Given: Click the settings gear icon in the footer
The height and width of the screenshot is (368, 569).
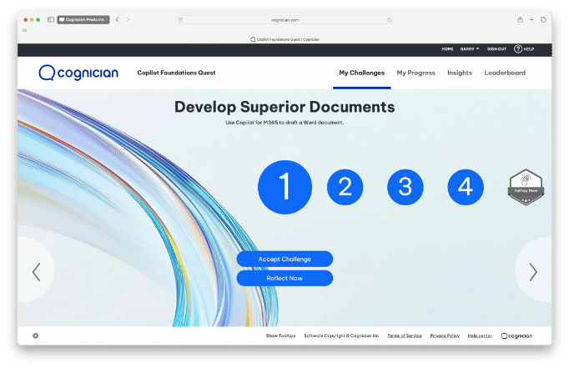Looking at the screenshot, I should (36, 335).
